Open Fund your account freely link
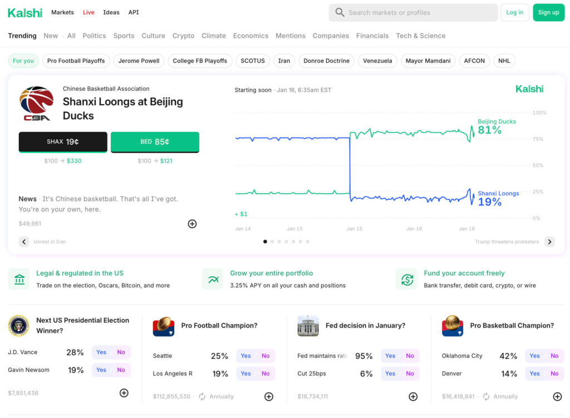 (464, 273)
